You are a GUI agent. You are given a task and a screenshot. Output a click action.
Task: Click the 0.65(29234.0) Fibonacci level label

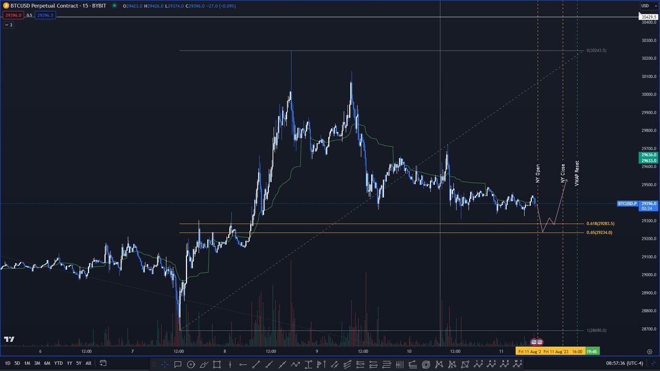(x=599, y=232)
